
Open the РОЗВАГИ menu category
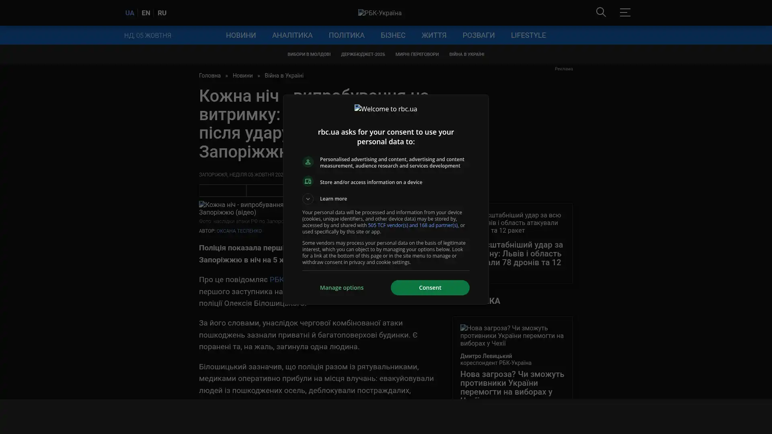tap(478, 35)
